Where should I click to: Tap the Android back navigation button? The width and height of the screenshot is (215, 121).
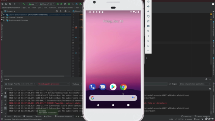click(98, 105)
